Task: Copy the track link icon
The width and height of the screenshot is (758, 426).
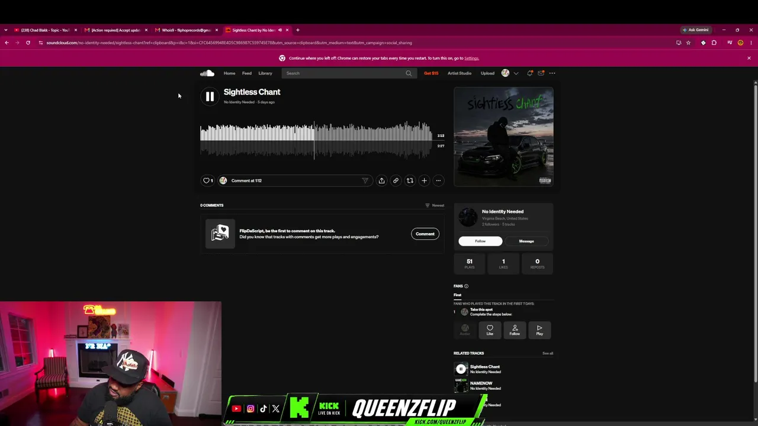Action: (x=396, y=180)
